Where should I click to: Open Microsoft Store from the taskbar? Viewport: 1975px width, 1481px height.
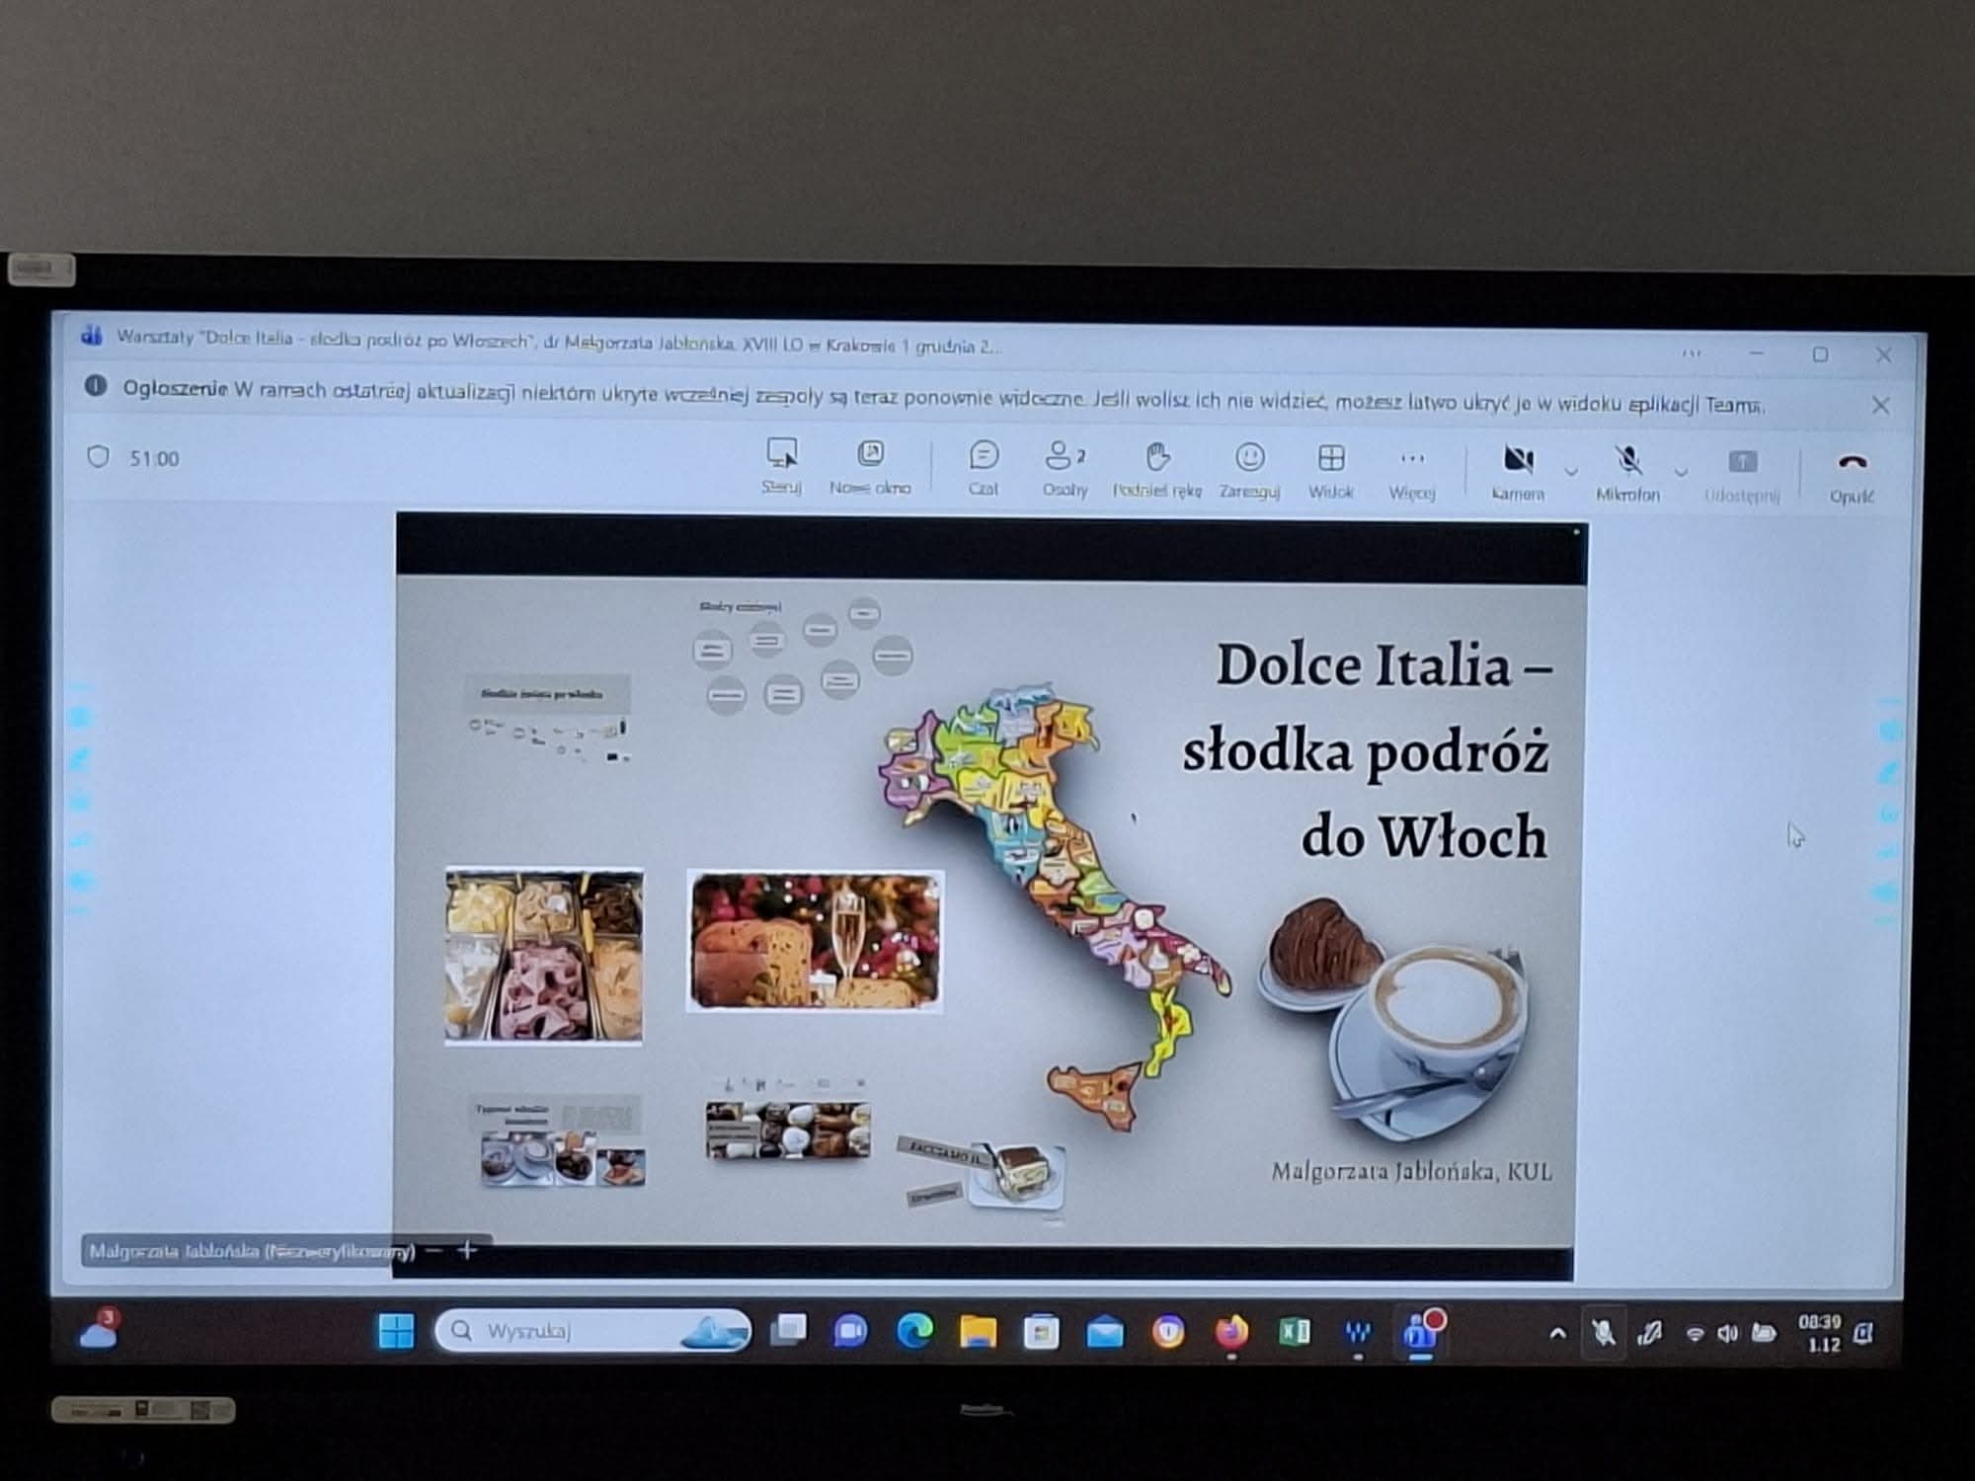coord(1041,1333)
